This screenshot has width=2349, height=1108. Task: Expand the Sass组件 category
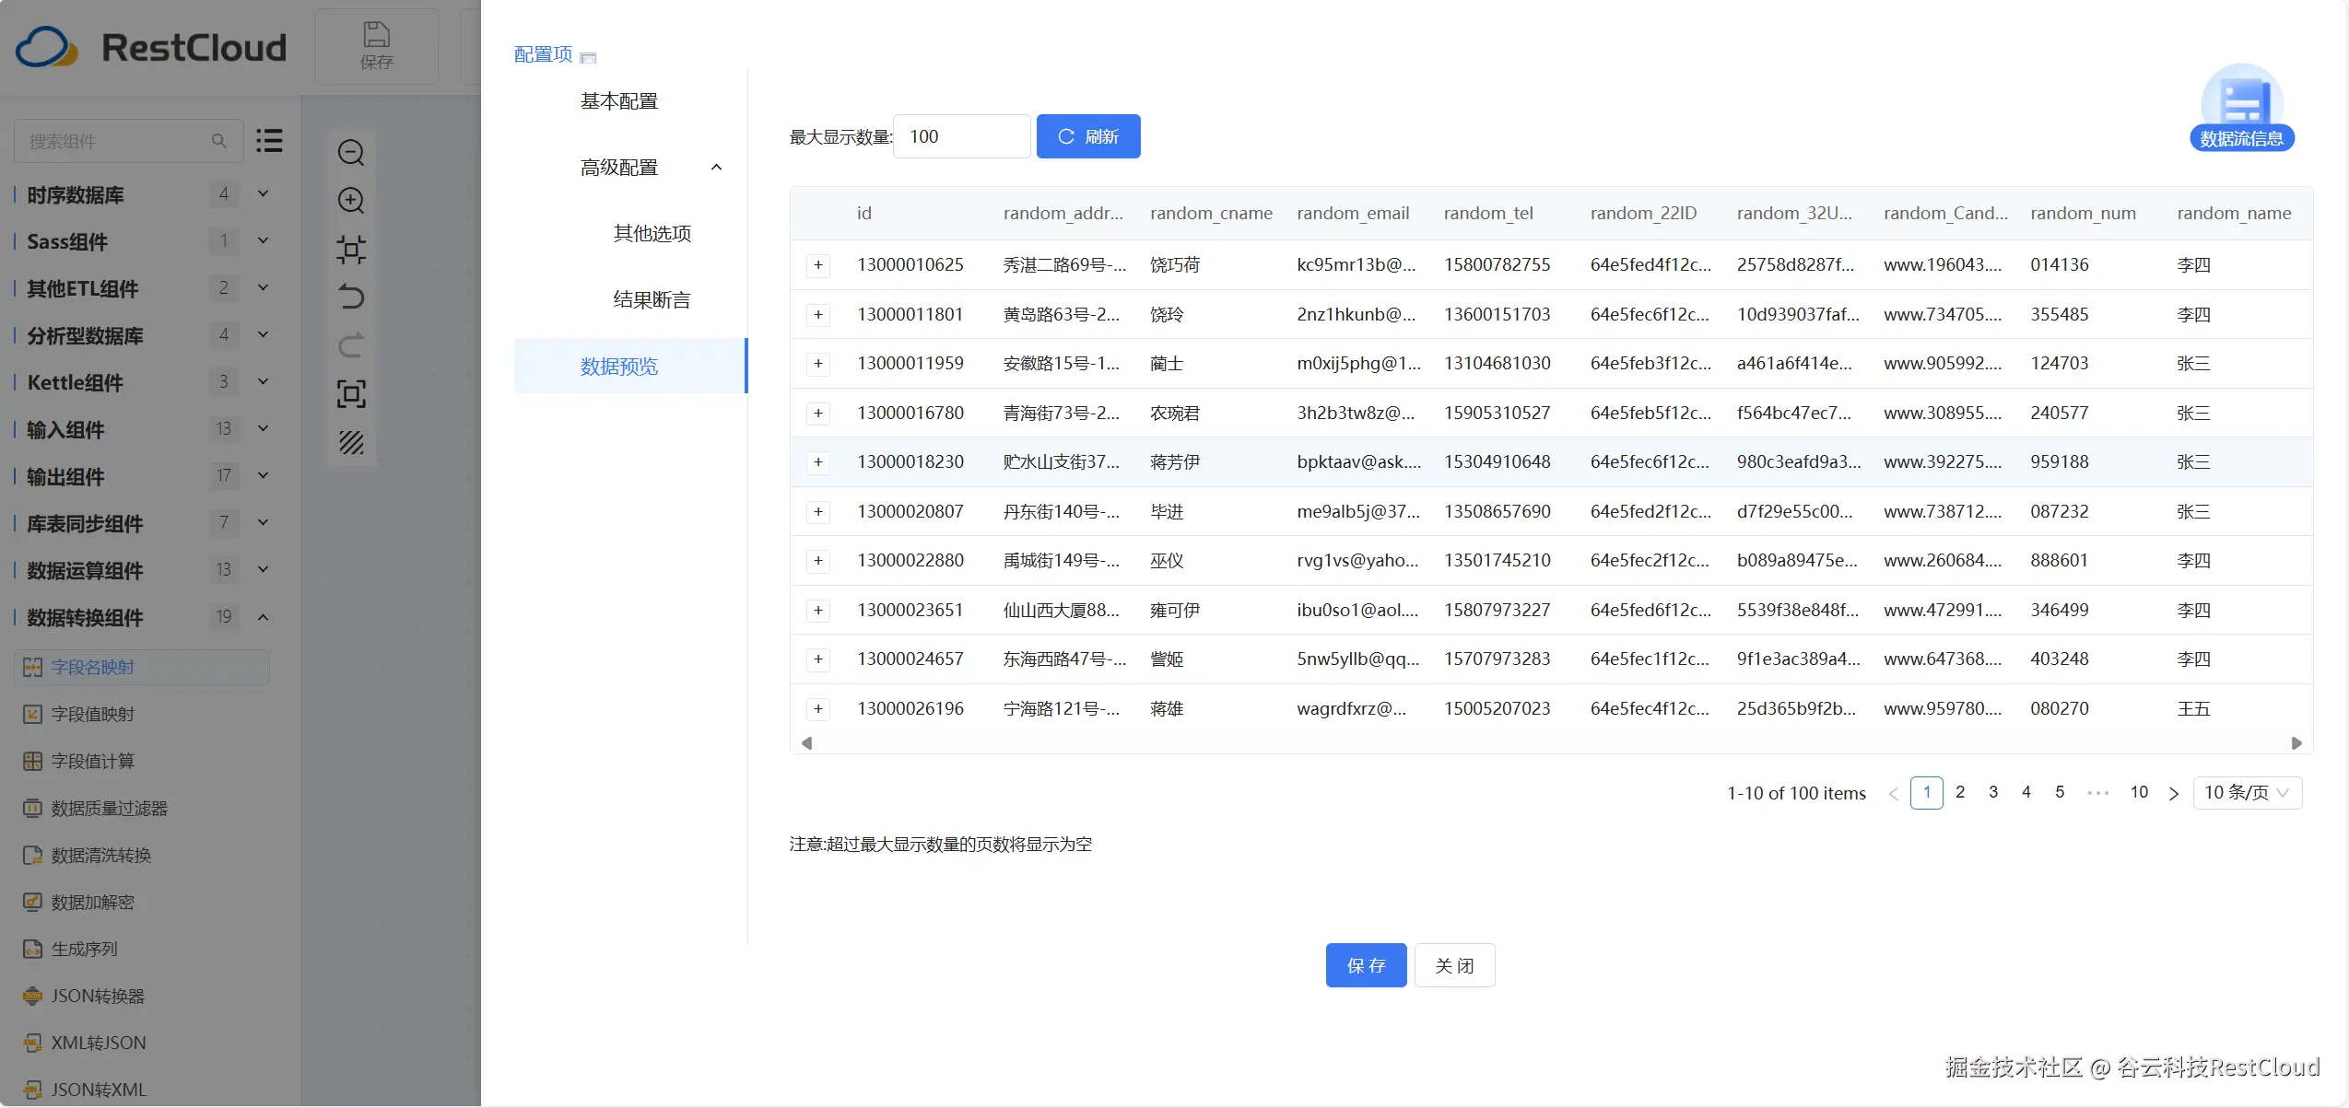click(x=264, y=241)
